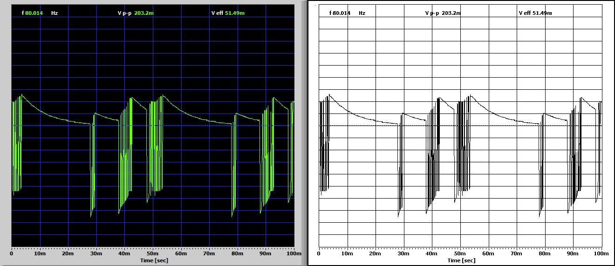Click the 10m tick label on the white graph axis
This screenshot has height=266, width=615.
tap(347, 254)
